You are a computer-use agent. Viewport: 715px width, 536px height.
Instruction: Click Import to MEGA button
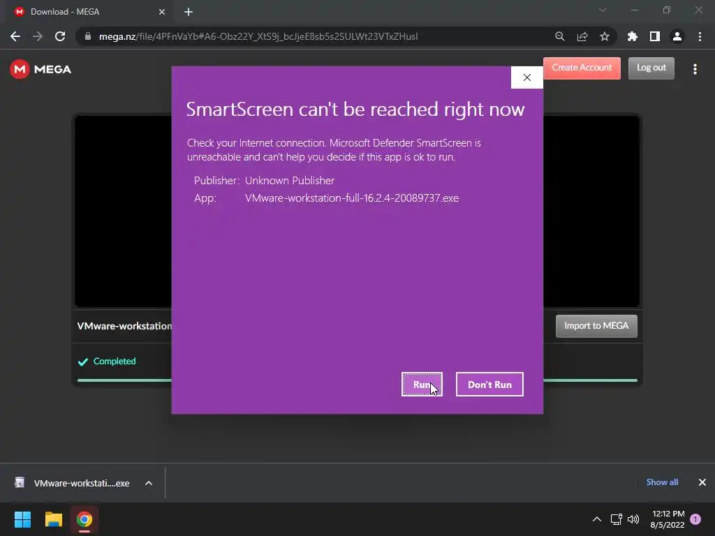(x=596, y=326)
